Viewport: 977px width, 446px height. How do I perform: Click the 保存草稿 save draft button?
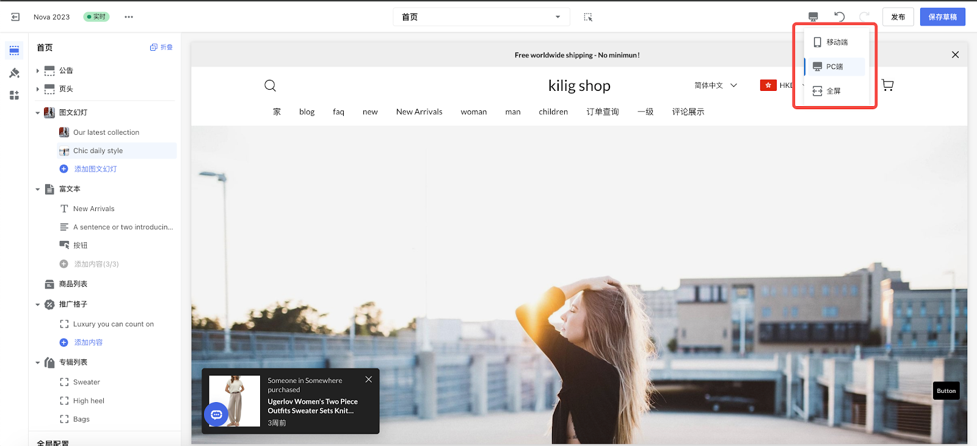[x=942, y=17]
